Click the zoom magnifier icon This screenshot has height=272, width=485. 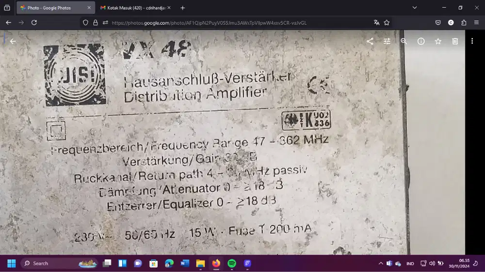tap(404, 42)
